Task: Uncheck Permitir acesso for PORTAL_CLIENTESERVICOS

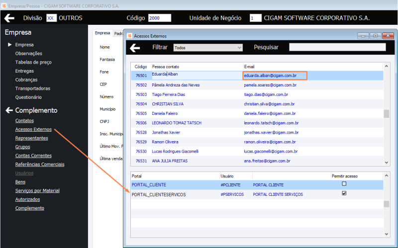Action: tap(344, 193)
